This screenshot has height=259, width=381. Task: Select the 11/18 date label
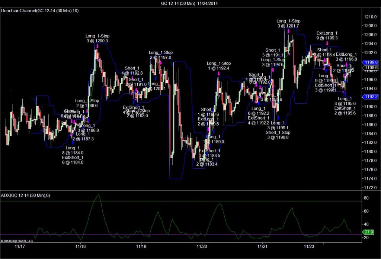81,246
